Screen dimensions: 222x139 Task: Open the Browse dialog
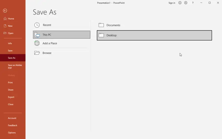tap(62, 53)
